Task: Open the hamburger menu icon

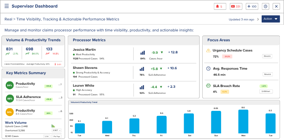Action: [x=7, y=6]
